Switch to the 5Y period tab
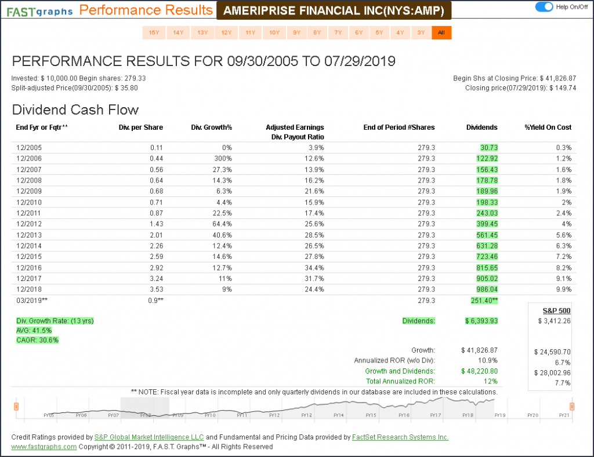594x457 pixels. 379,32
